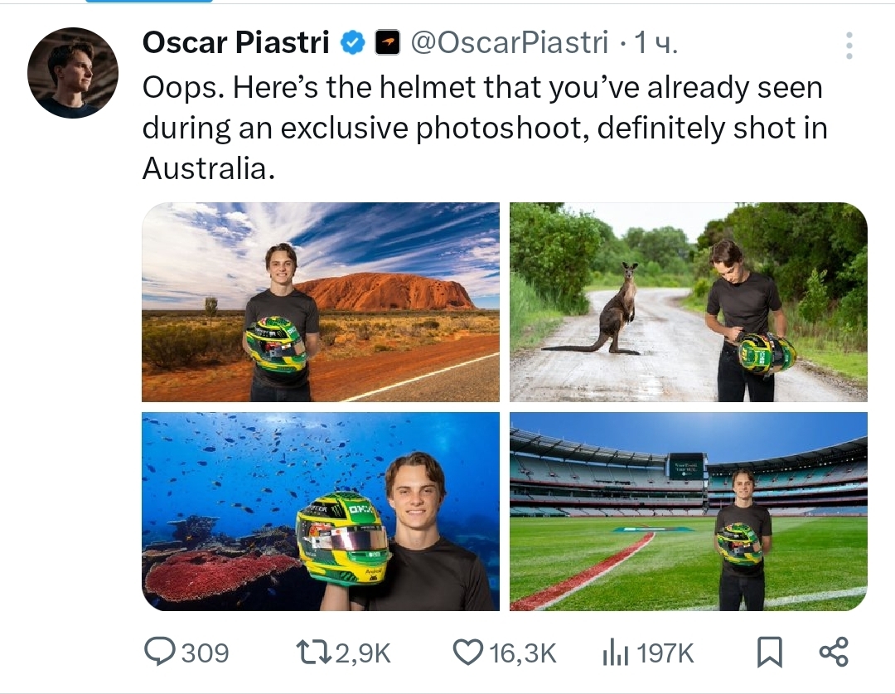Image resolution: width=895 pixels, height=694 pixels.
Task: Open the Uluru desert helmet photo
Action: (x=321, y=302)
